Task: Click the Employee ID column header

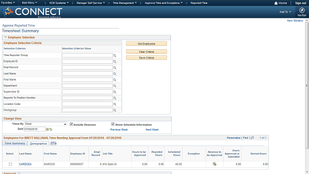Action: click(78, 154)
